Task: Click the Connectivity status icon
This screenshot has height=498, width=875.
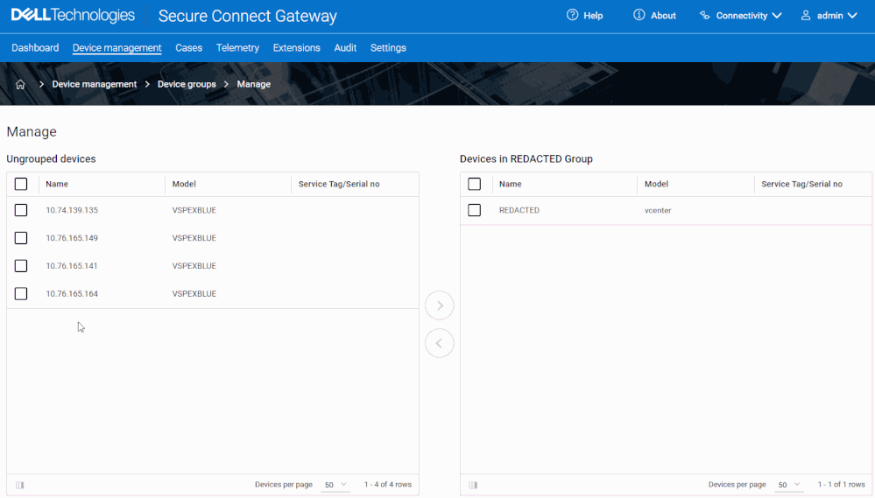Action: pyautogui.click(x=705, y=16)
